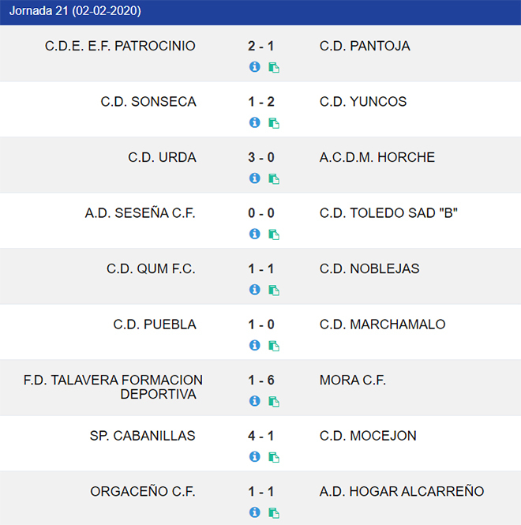Open match report icon for Patrocinio vs Pantoja
521x525 pixels.
[274, 67]
